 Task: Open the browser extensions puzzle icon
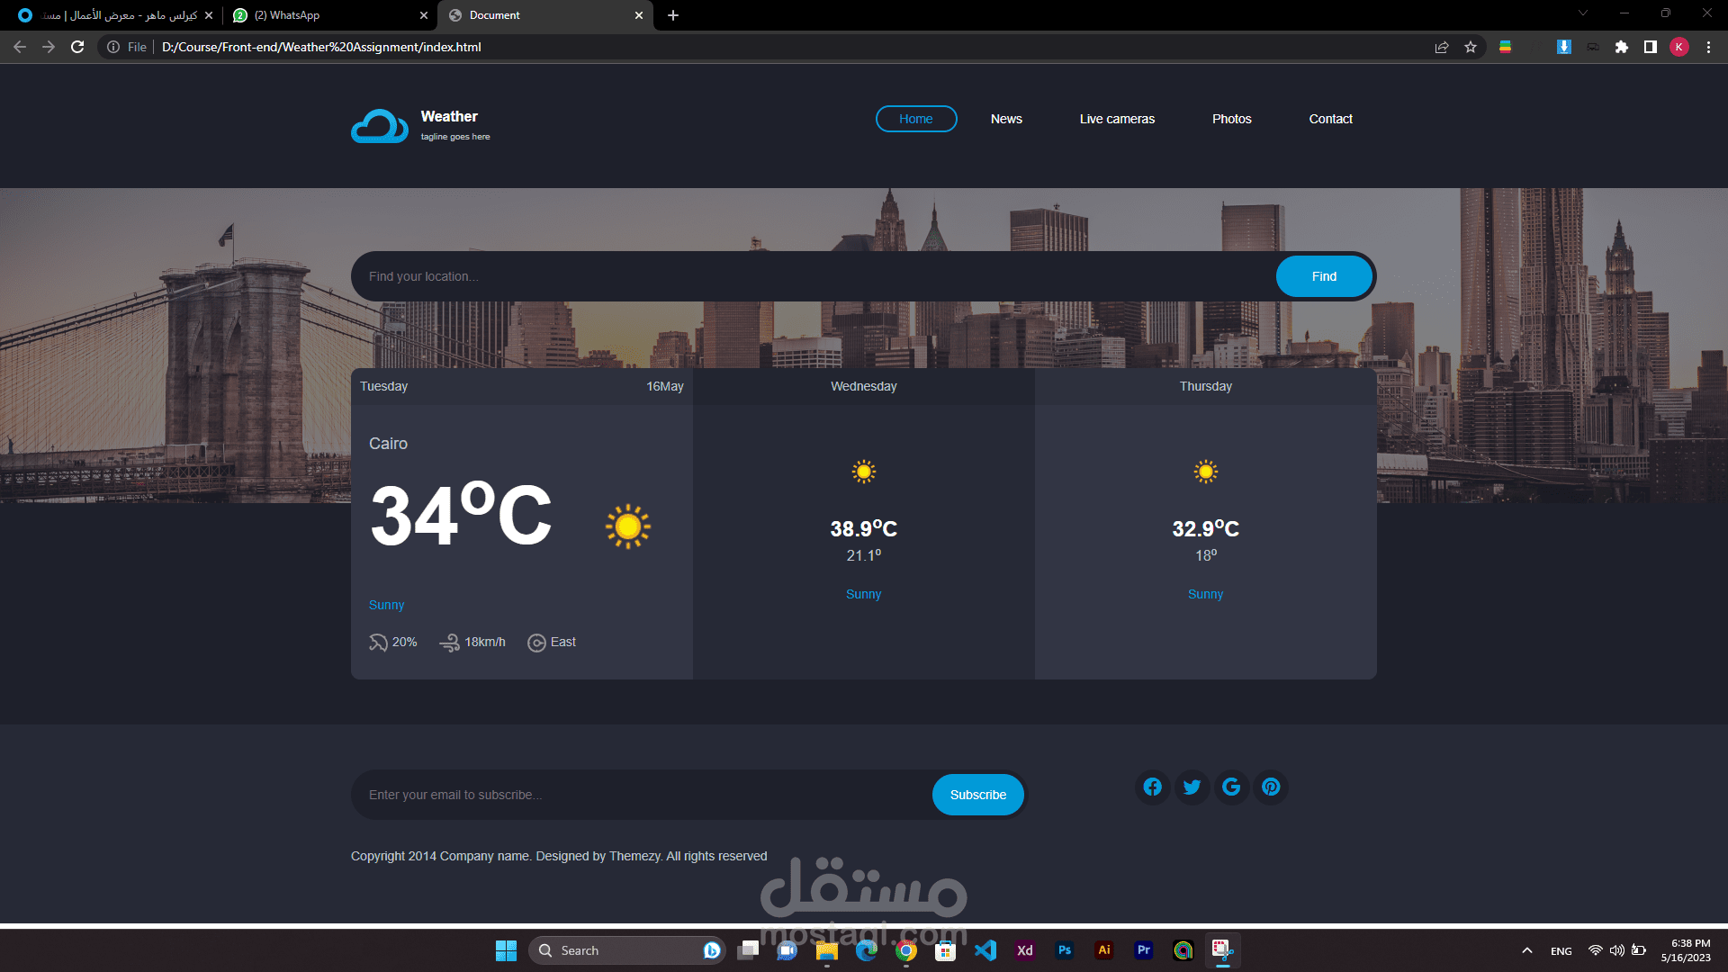point(1622,47)
